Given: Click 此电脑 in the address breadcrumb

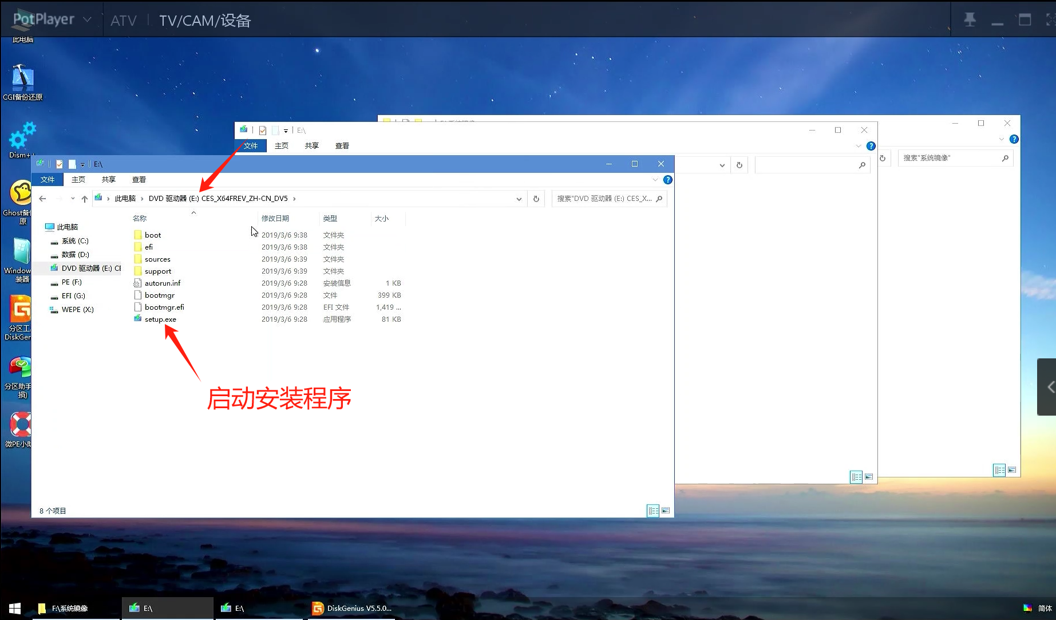Looking at the screenshot, I should point(125,199).
